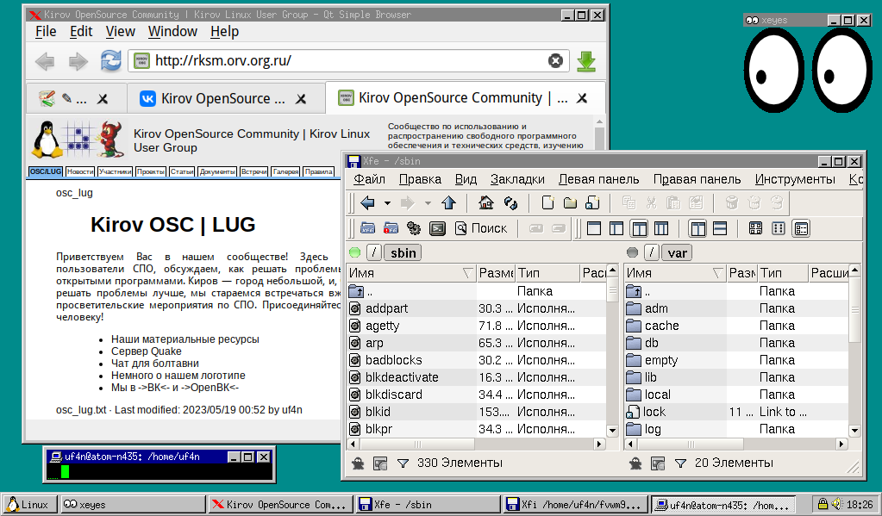Open browser downloads with green arrow
Screen dimensions: 882x516
click(x=586, y=61)
